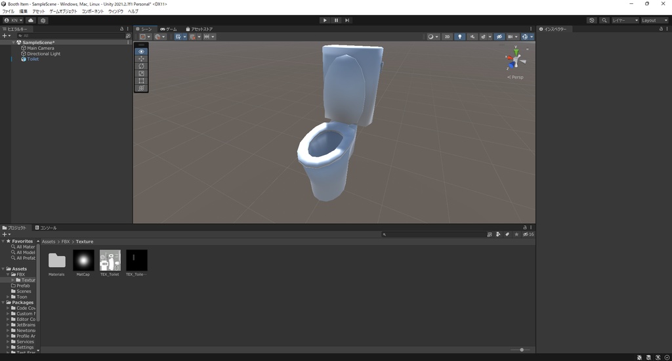Open the GameObject (ゲームオブジェクト) menu
The height and width of the screenshot is (361, 672).
click(x=63, y=12)
